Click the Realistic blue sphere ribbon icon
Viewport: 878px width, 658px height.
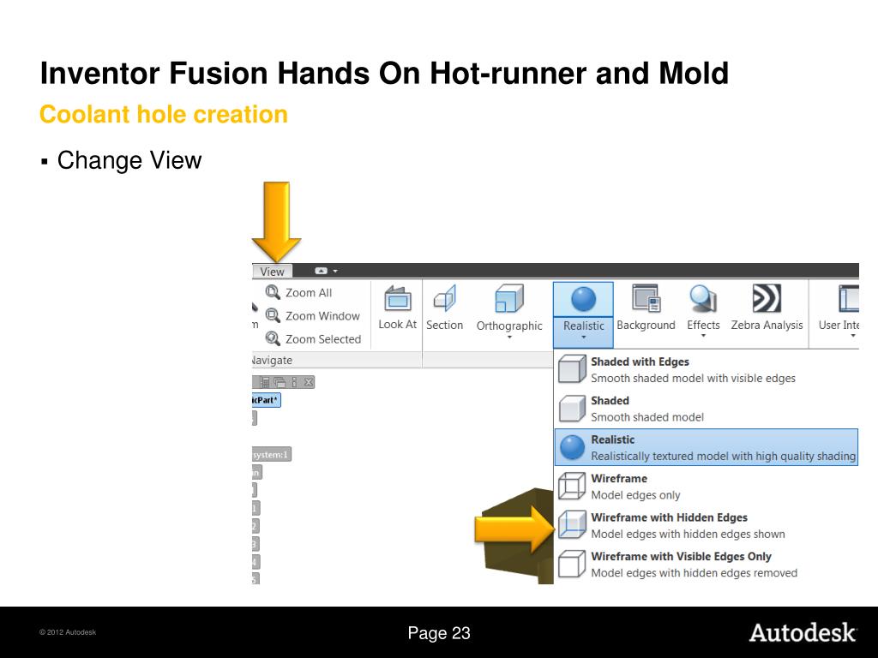[583, 299]
